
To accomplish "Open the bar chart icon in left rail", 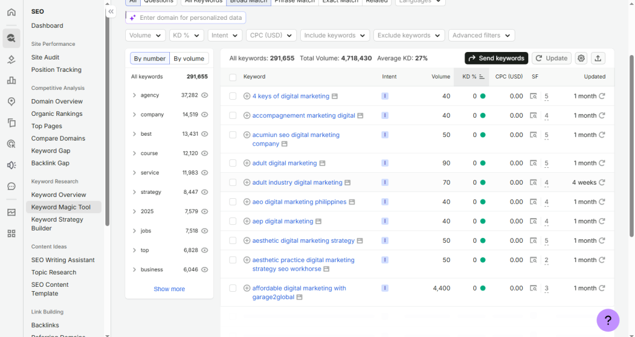I will coord(11,81).
